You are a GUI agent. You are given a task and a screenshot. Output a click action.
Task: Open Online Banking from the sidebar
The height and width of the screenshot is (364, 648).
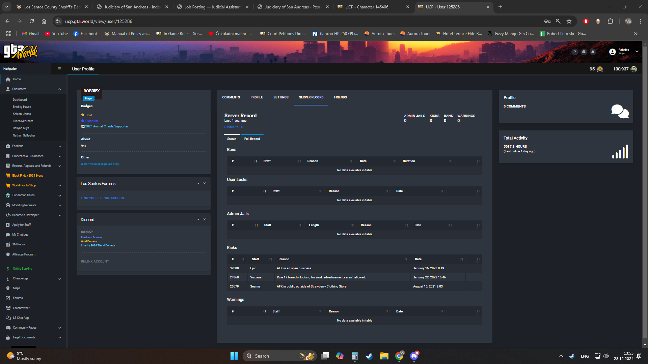coord(23,269)
